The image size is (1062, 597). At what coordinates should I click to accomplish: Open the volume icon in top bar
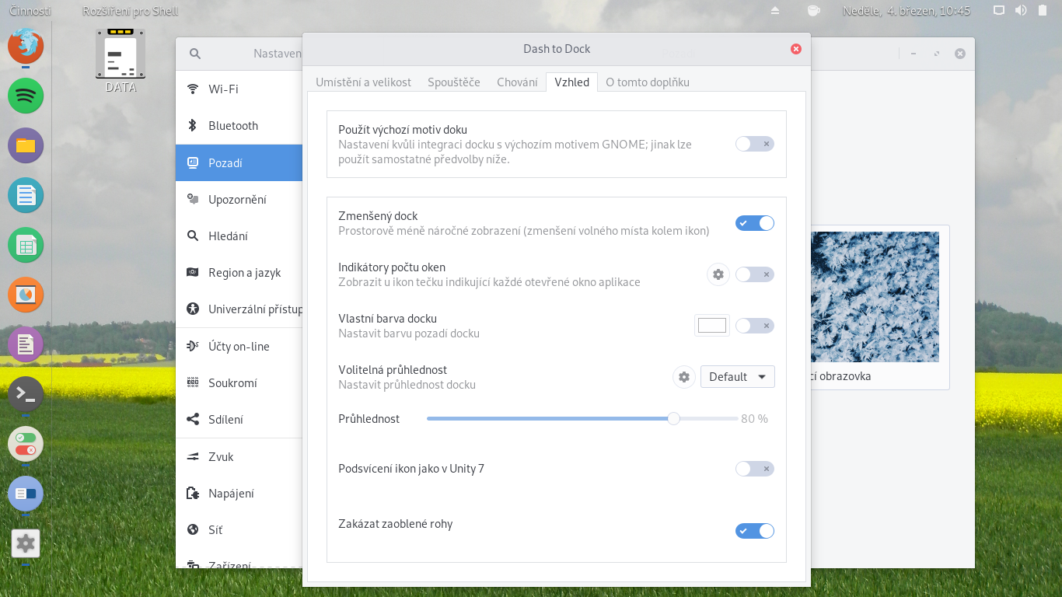(1021, 11)
